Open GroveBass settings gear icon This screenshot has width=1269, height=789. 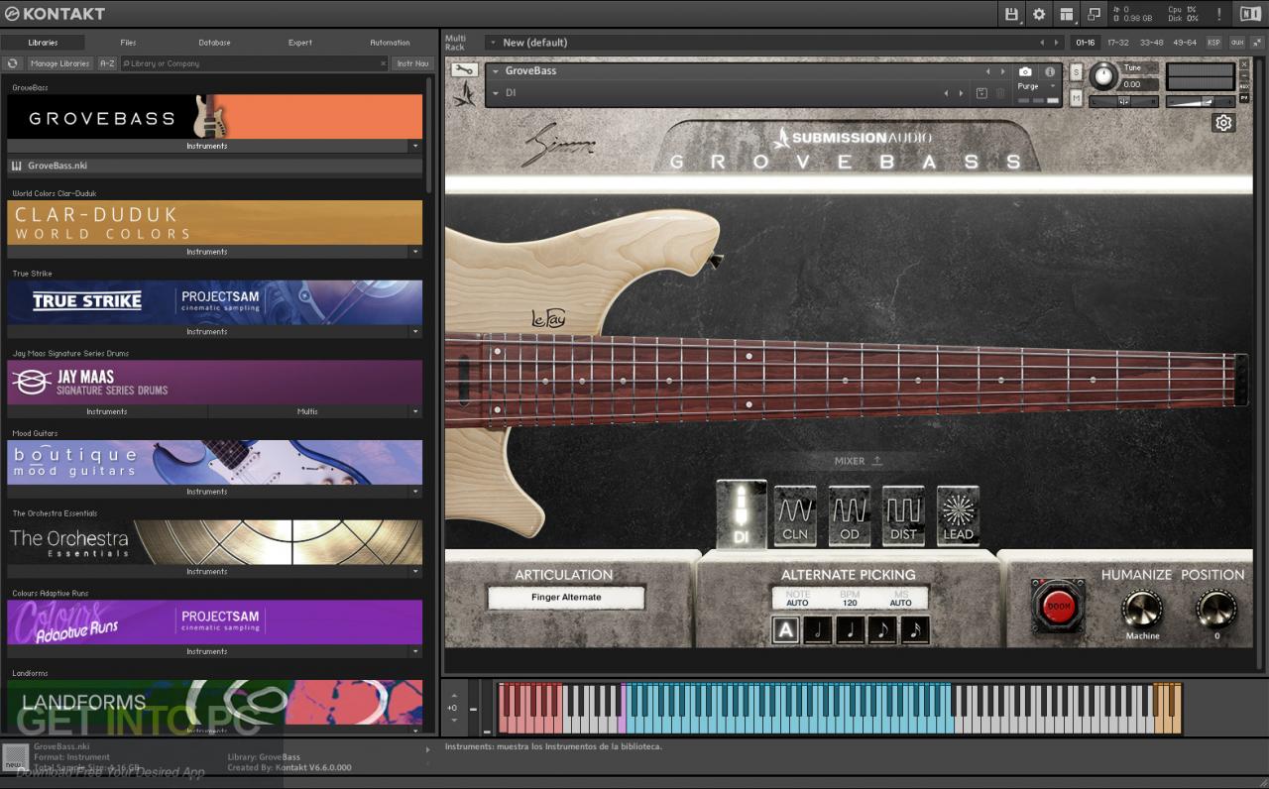pos(1224,123)
